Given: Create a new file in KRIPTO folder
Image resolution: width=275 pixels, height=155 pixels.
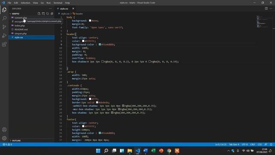Looking at the screenshot, I should 39,13.
